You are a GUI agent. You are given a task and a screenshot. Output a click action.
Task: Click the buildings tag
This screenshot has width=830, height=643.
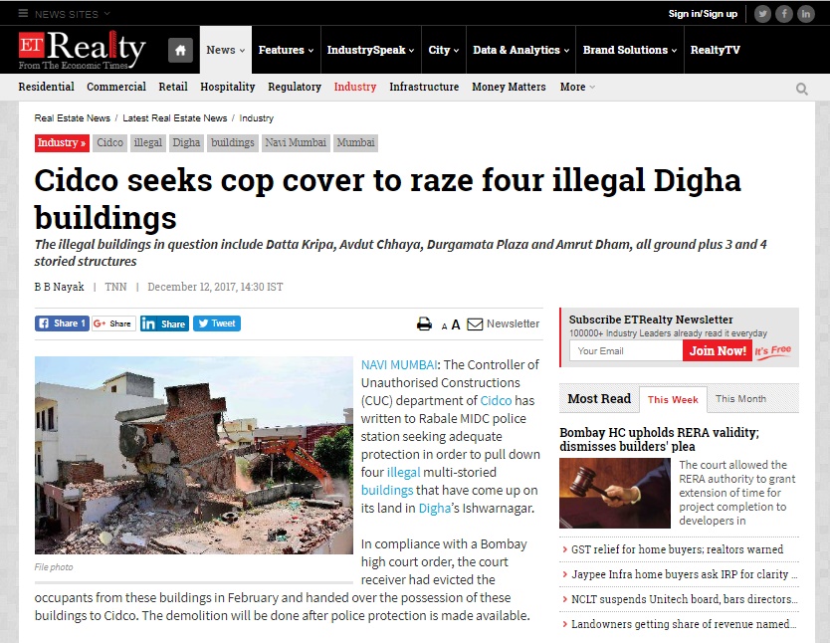(x=233, y=143)
